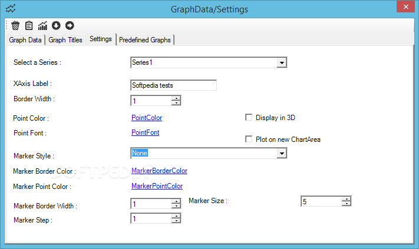The width and height of the screenshot is (419, 249).
Task: Open the PointColor link
Action: click(147, 118)
